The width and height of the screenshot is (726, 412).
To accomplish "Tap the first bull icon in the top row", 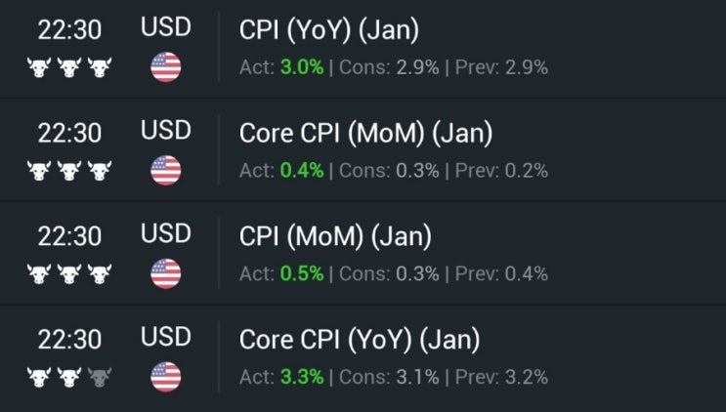I will click(x=39, y=67).
